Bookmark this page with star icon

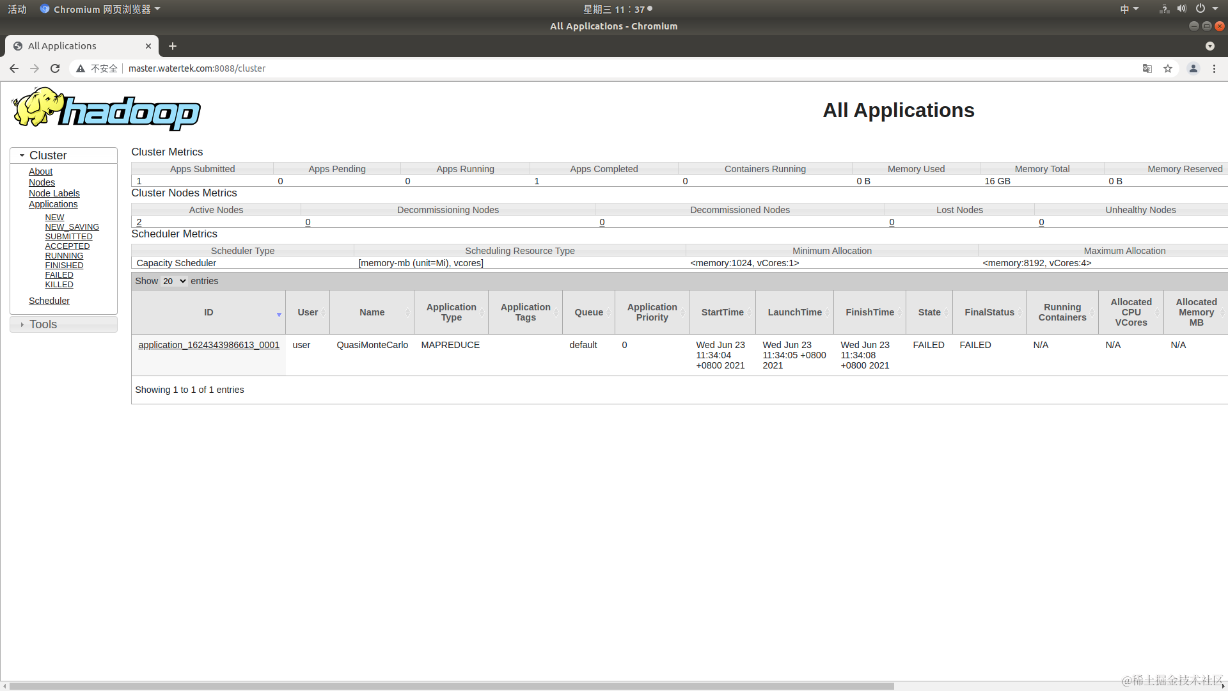1168,68
